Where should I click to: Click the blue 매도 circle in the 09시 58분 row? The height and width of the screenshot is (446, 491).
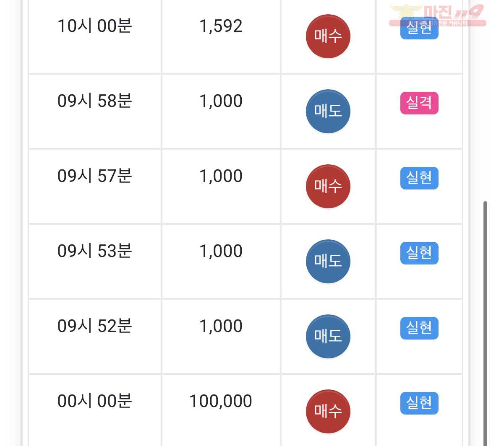pos(328,111)
